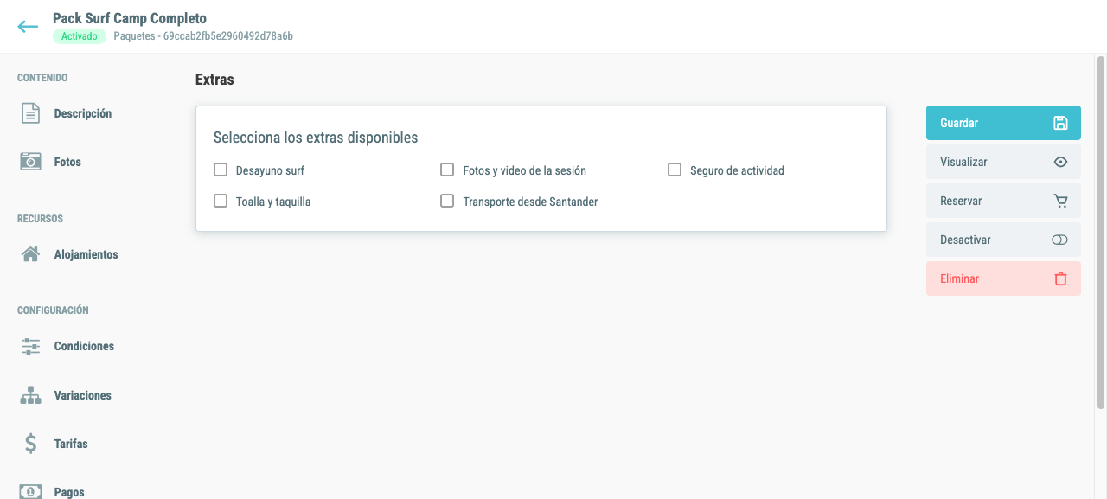Click the Alojamientos house icon
Image resolution: width=1107 pixels, height=499 pixels.
point(30,254)
